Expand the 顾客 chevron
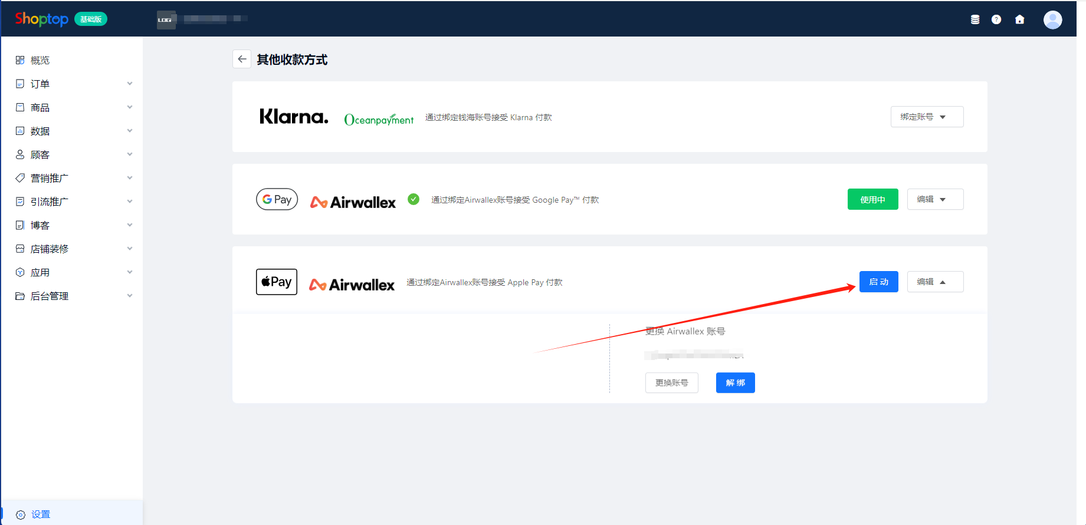Screen dimensions: 1086x525 [x=130, y=154]
